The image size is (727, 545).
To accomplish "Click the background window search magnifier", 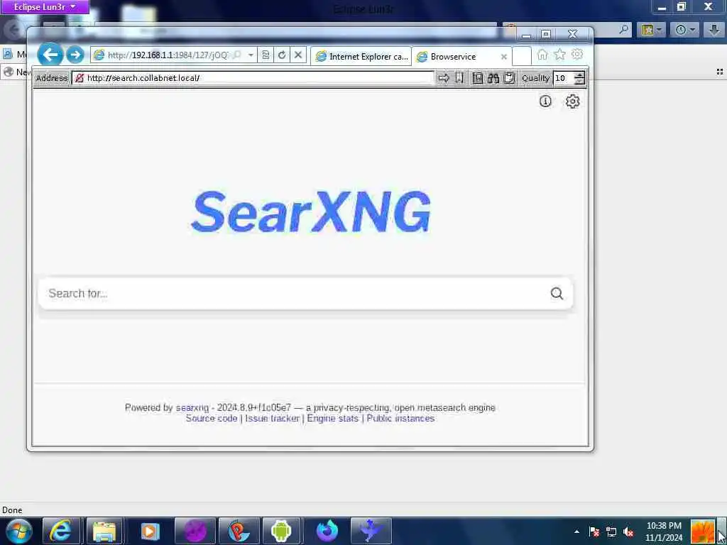I will coord(624,30).
